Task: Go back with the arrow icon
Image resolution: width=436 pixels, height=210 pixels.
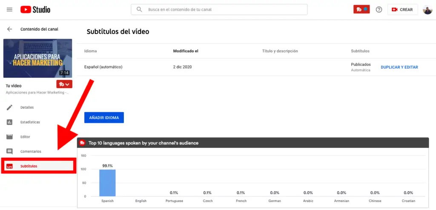Action: coord(9,29)
